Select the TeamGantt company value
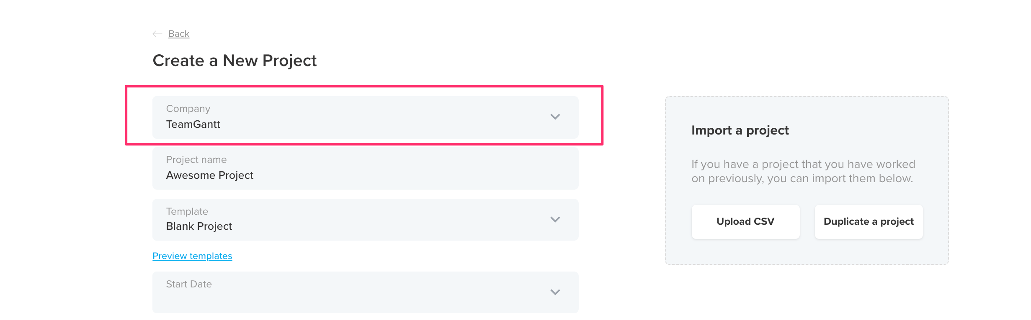The height and width of the screenshot is (320, 1031). click(193, 124)
